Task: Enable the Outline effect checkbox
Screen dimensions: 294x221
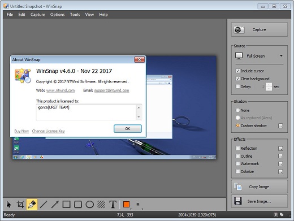Action: point(237,156)
